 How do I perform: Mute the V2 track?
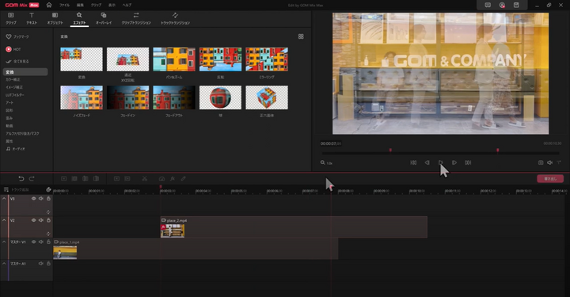point(41,220)
